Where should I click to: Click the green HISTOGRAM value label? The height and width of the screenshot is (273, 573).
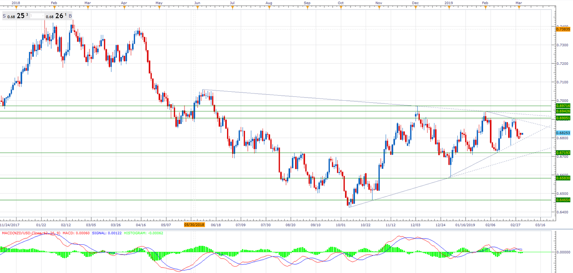pyautogui.click(x=144, y=233)
